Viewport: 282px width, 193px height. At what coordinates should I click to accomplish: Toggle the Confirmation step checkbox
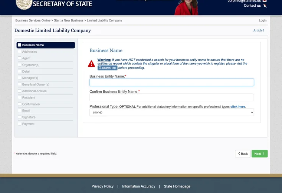pos(19,104)
